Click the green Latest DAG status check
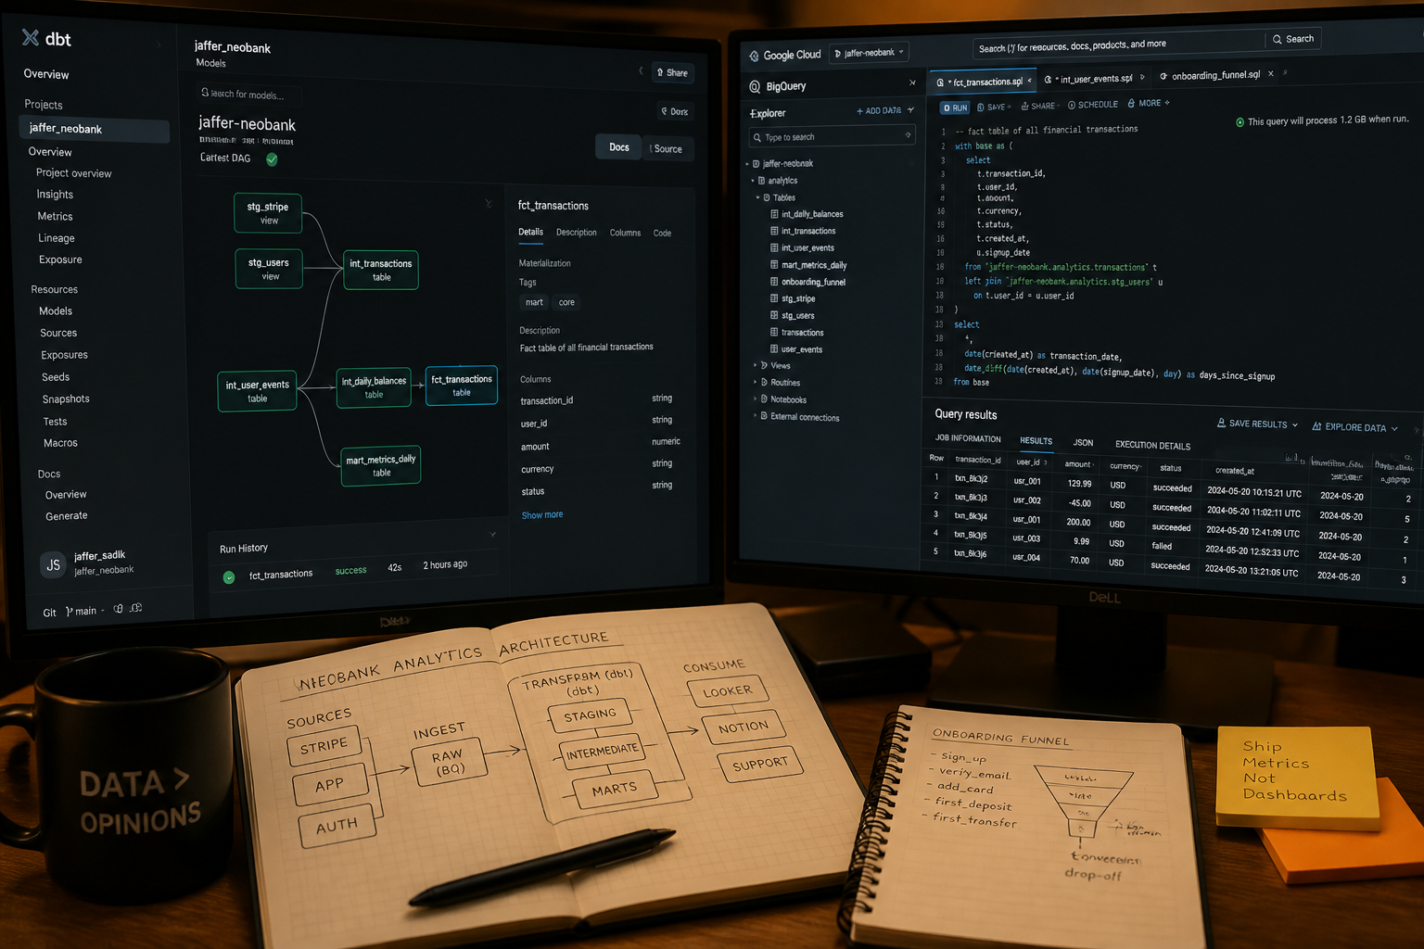 click(x=272, y=159)
